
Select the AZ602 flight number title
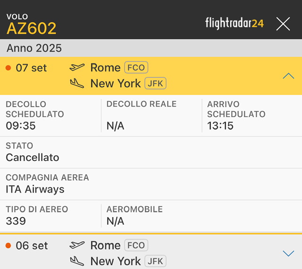tap(32, 28)
